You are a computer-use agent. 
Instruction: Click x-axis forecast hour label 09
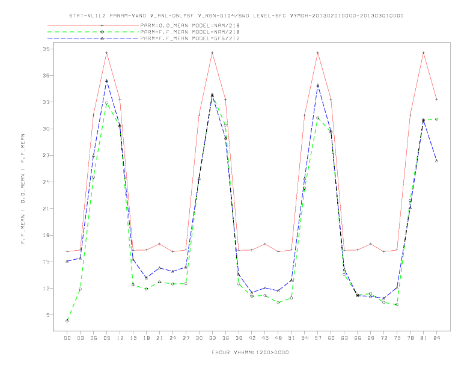(x=106, y=338)
